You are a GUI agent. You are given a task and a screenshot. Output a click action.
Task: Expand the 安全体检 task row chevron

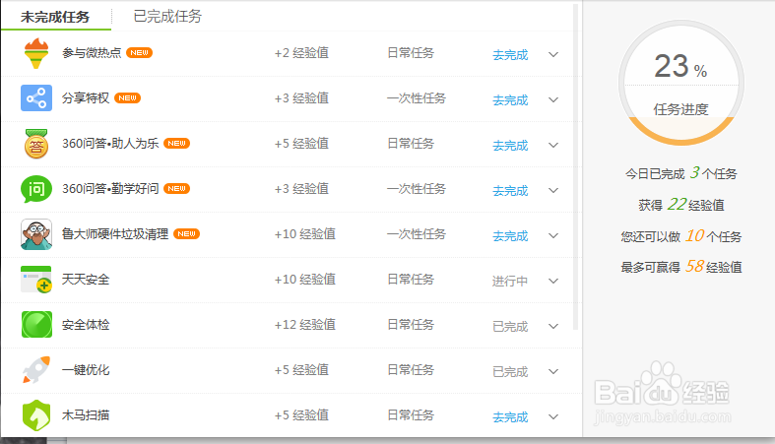(553, 327)
